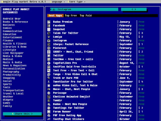Click the Periscope app icon
161x121 pixels.
(49, 93)
